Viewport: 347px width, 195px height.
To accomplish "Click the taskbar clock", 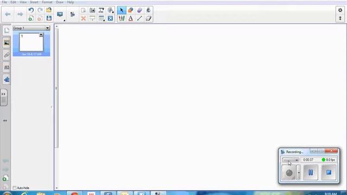I will click(330, 194).
